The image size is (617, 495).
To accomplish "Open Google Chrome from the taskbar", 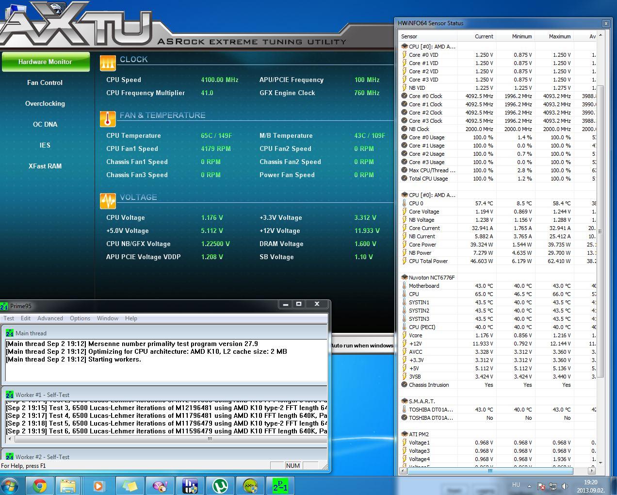I will point(40,486).
